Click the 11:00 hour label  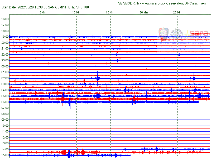pyautogui.click(x=5, y=132)
